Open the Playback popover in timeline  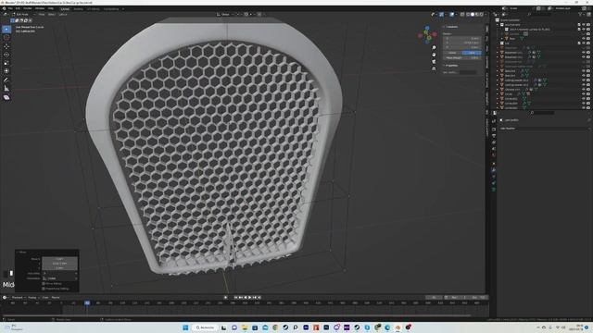point(19,298)
